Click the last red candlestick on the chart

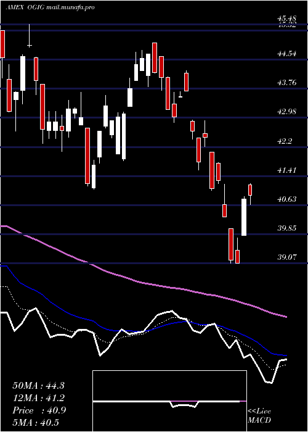[x=250, y=190]
